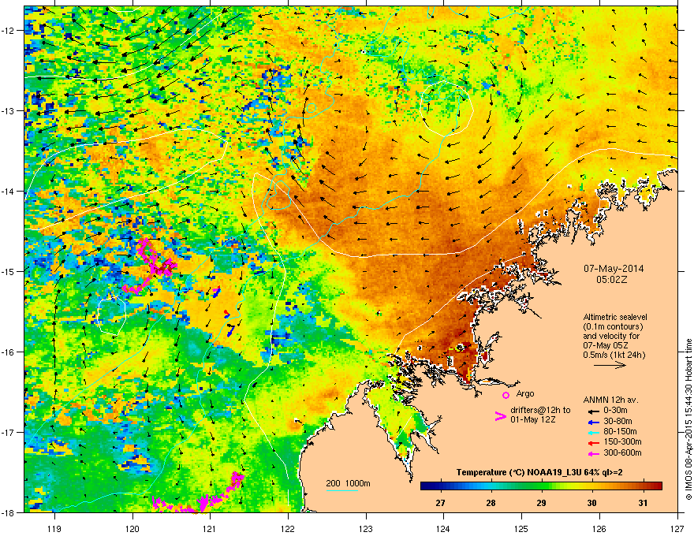Click the '30-80m' depth label
Image resolution: width=694 pixels, height=536 pixels.
[x=618, y=421]
